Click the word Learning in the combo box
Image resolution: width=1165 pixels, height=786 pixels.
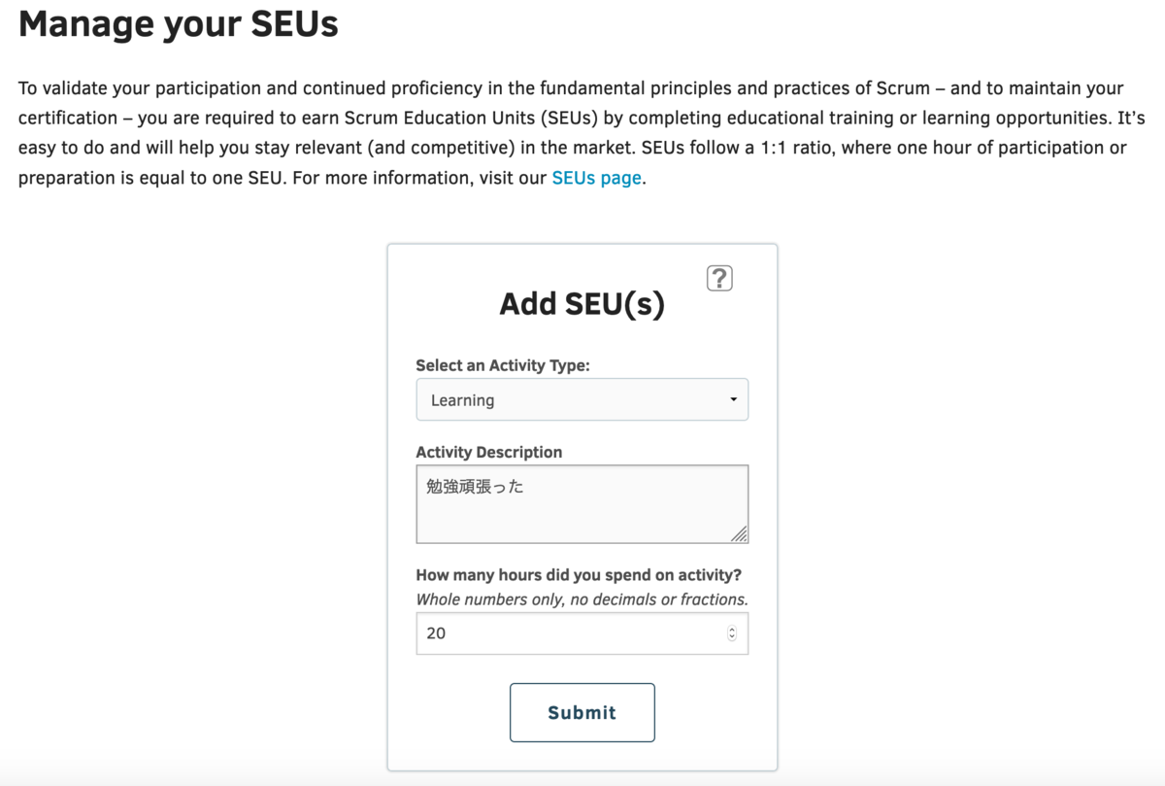point(462,400)
